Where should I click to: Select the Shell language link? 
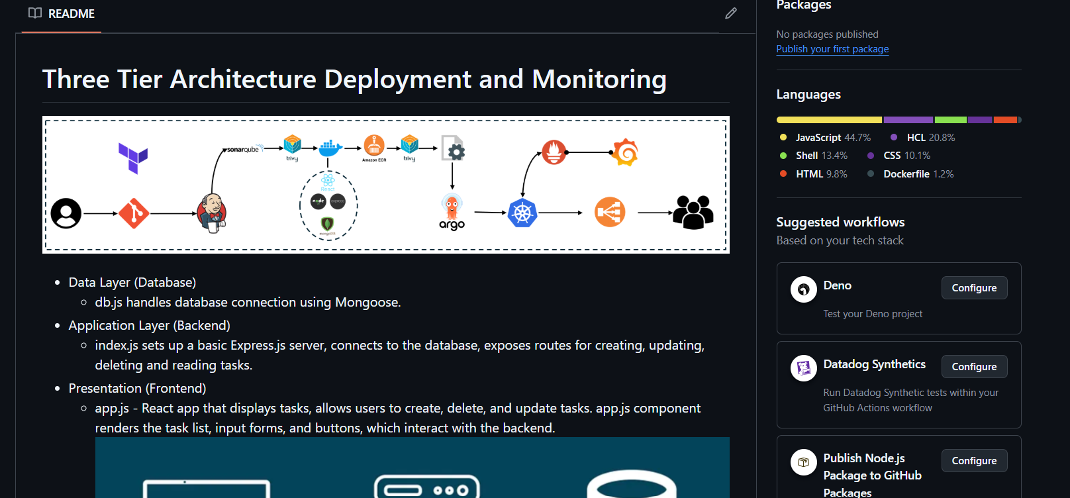coord(821,156)
